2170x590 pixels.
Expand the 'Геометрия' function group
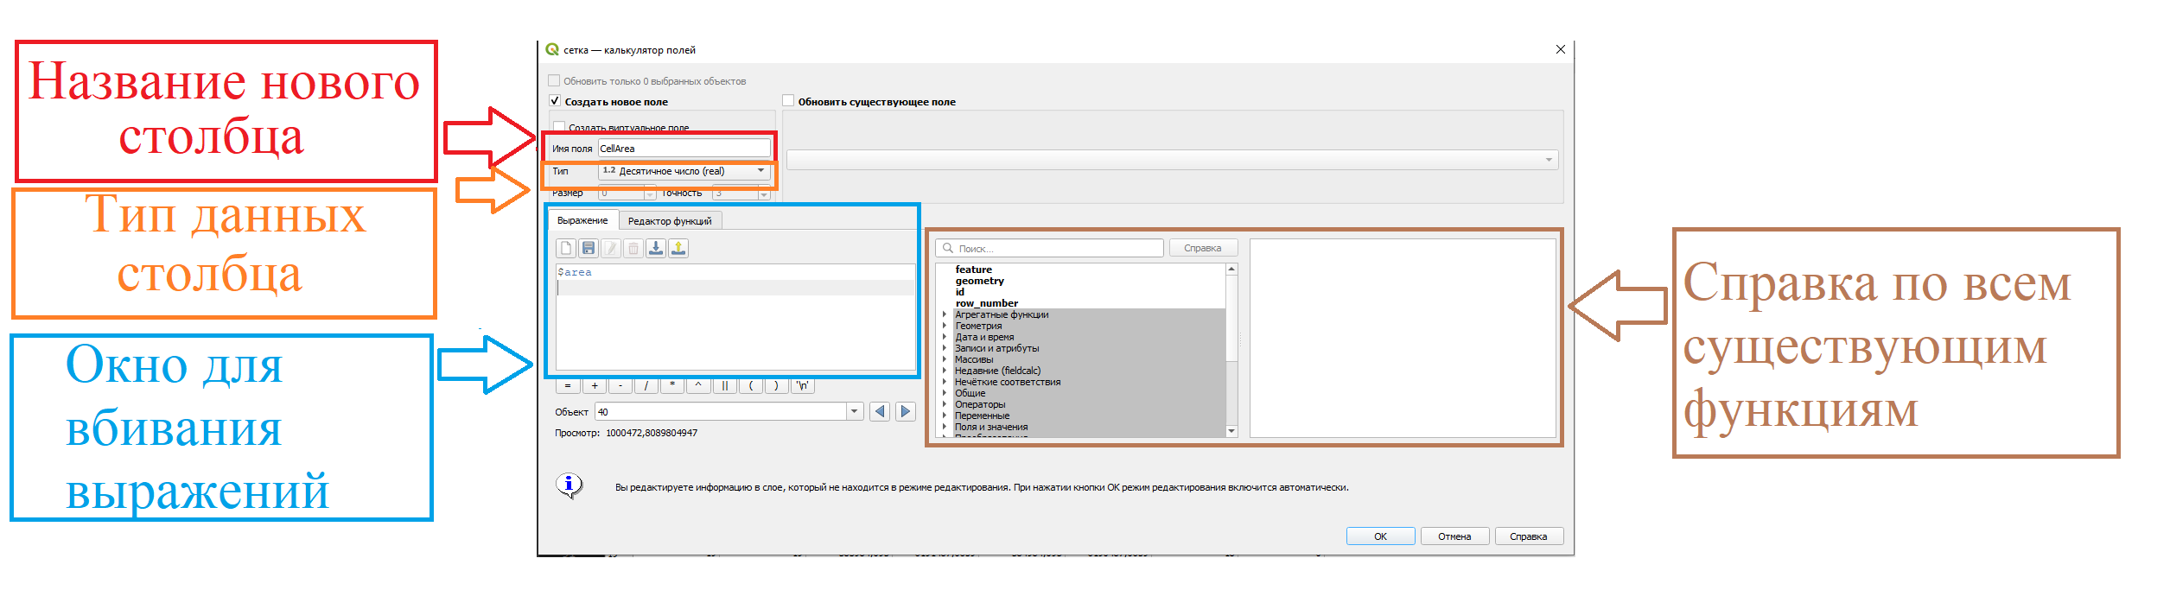[945, 327]
